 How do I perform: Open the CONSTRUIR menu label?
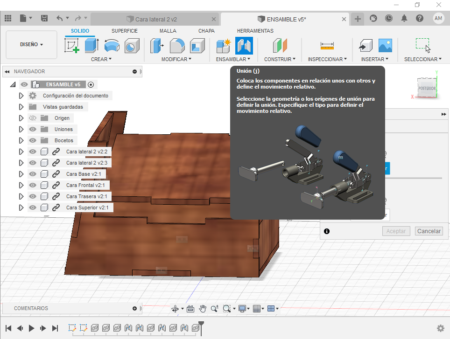point(280,59)
